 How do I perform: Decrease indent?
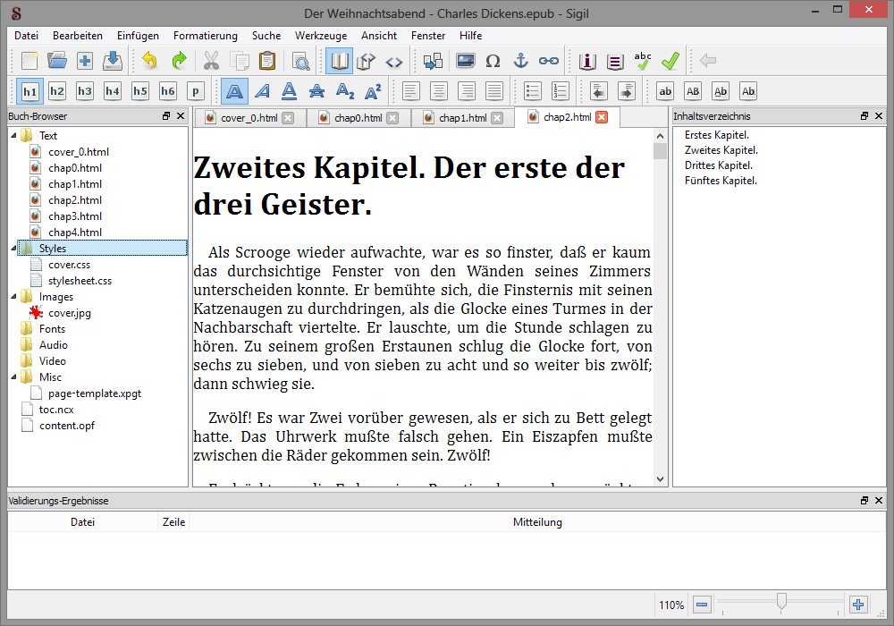click(599, 91)
